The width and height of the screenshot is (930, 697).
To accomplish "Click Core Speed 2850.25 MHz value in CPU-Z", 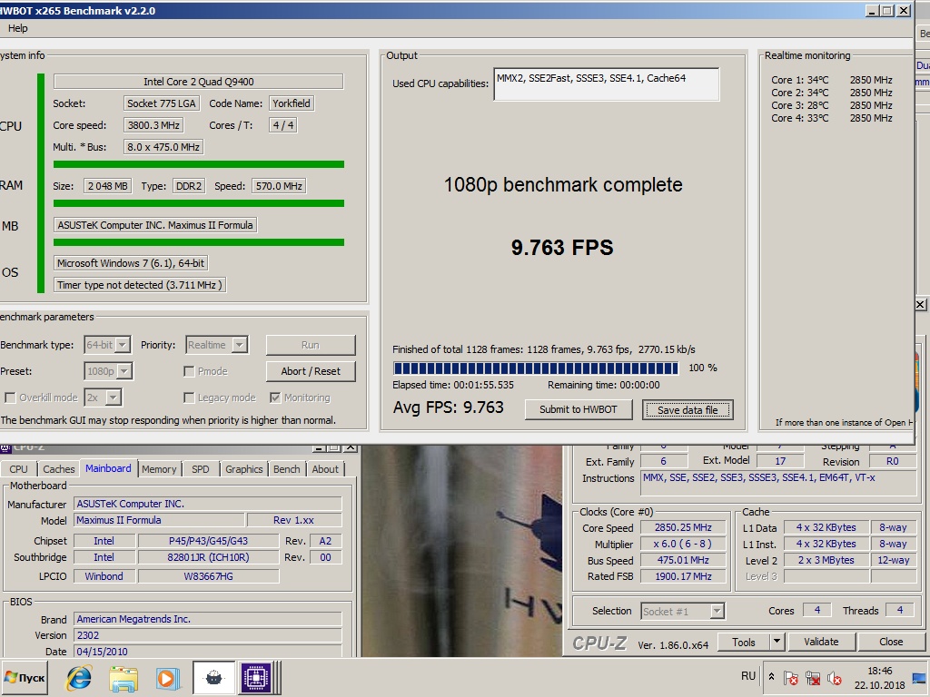I will tap(683, 527).
